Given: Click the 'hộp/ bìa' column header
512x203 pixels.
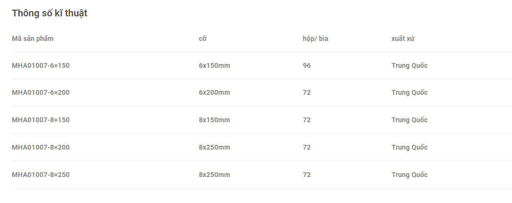Looking at the screenshot, I should click(x=315, y=38).
